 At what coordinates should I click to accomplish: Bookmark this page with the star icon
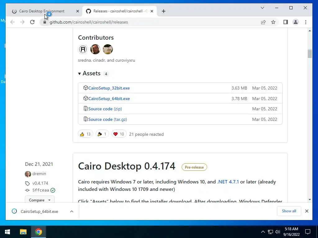[273, 22]
